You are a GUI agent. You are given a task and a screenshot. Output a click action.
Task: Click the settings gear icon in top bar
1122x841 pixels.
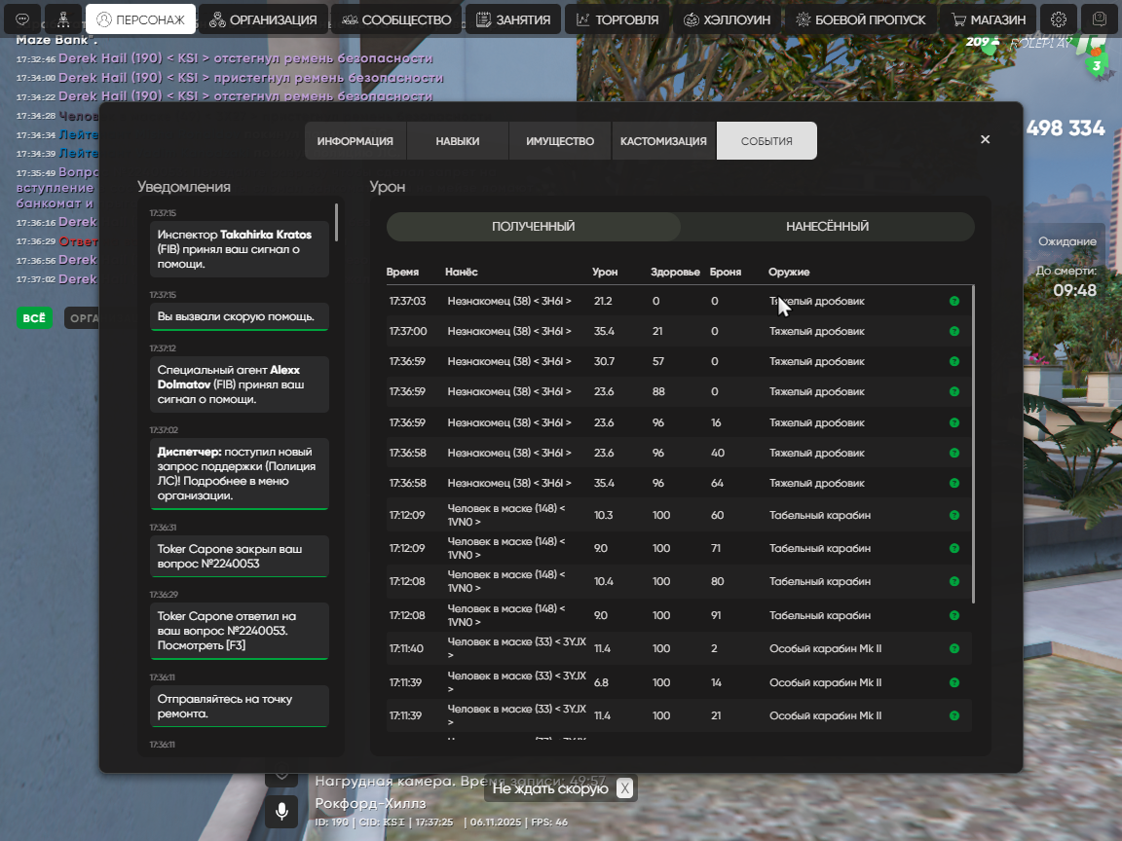point(1059,19)
